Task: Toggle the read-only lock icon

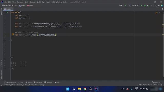Action: click(x=162, y=85)
